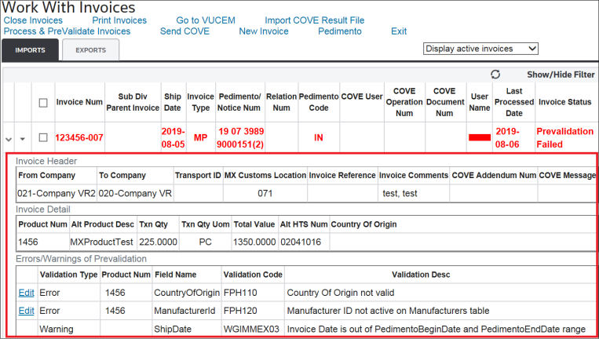Open the Go to VUCEM link
This screenshot has height=339, width=599.
[x=206, y=20]
